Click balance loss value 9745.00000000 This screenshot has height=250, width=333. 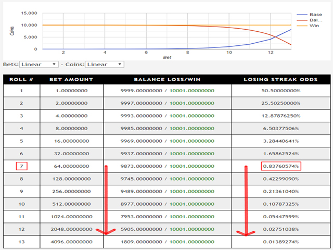[141, 179]
